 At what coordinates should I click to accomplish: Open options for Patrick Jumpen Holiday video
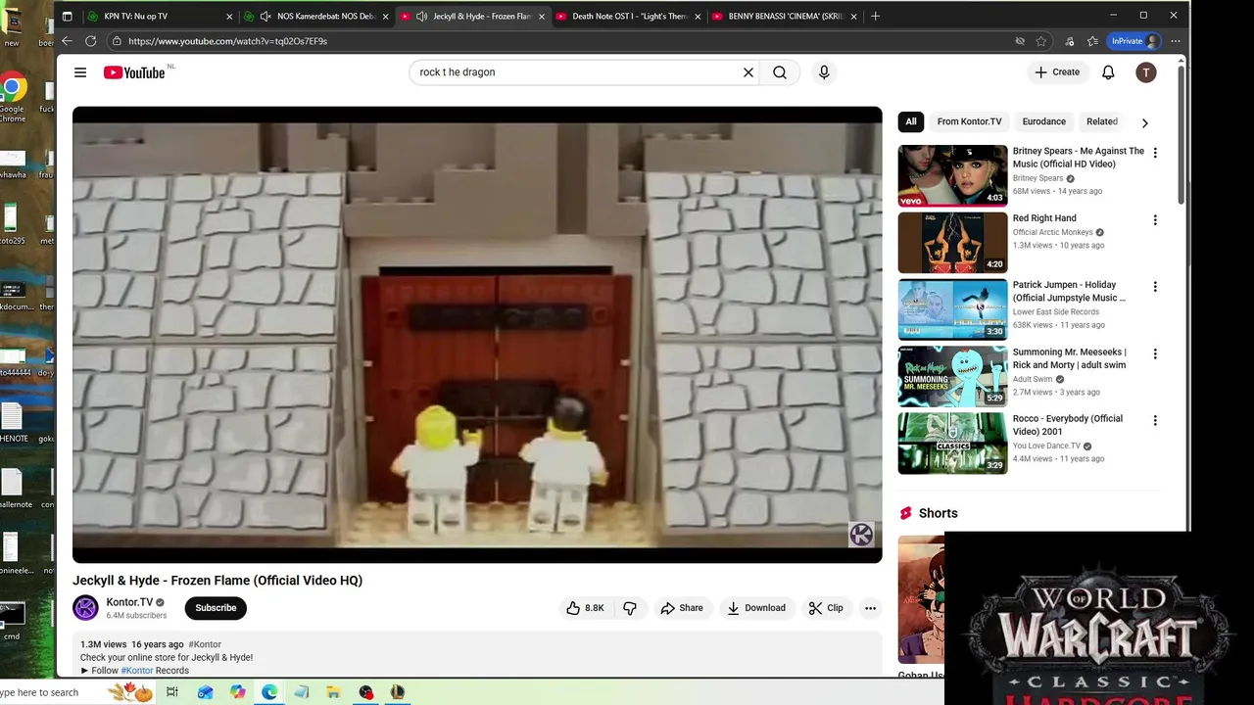coord(1155,287)
